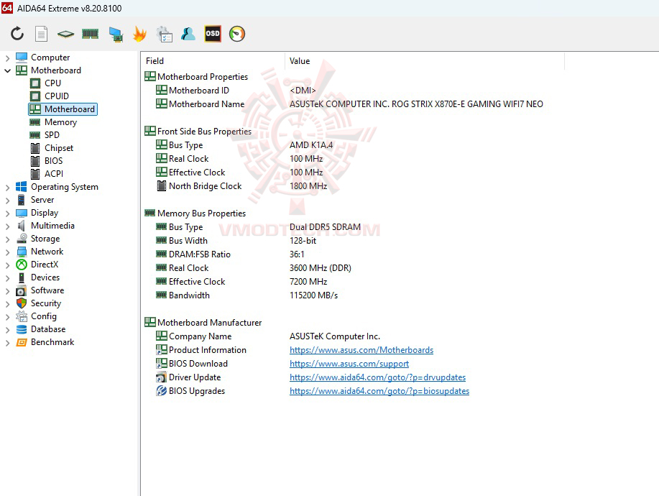Click the Memory Bus Properties heading

coord(201,213)
